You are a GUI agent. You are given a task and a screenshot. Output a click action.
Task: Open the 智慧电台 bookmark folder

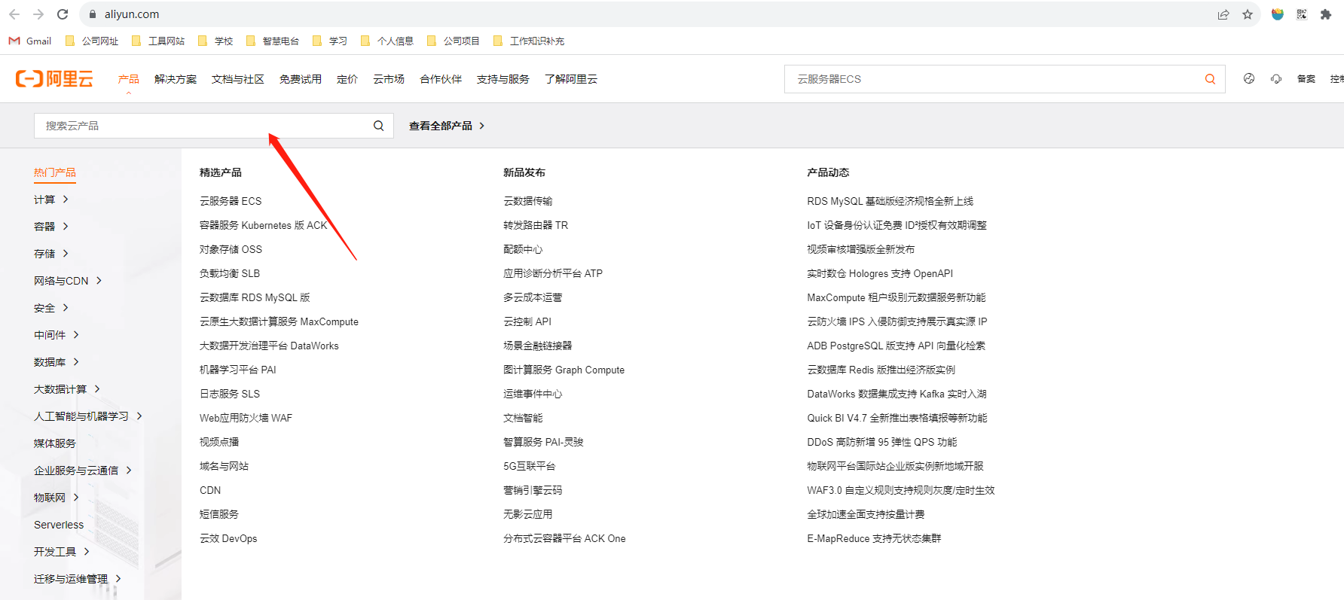tap(273, 41)
